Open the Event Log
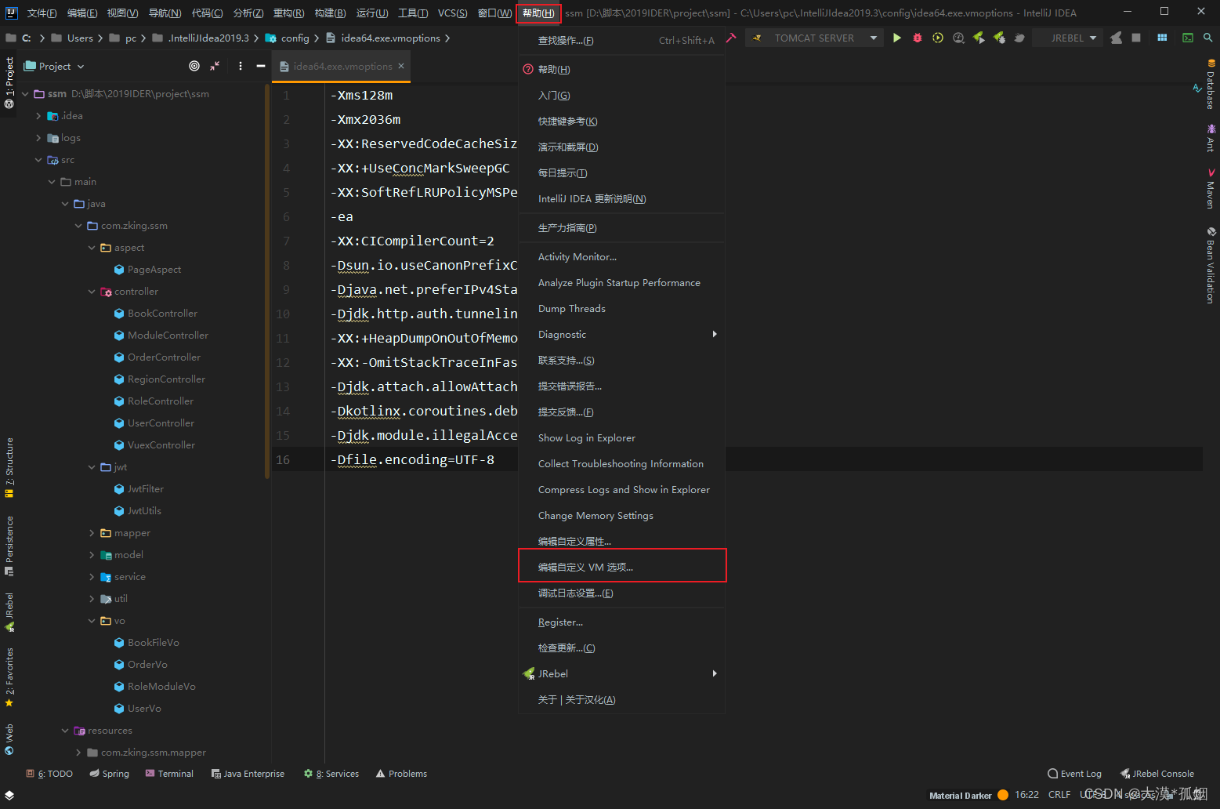Screen dimensions: 1220x809 pyautogui.click(x=1074, y=774)
